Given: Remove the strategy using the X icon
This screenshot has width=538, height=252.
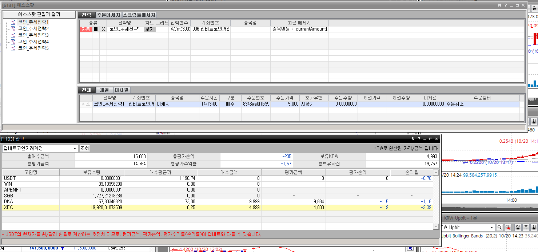Looking at the screenshot, I should coord(103,29).
